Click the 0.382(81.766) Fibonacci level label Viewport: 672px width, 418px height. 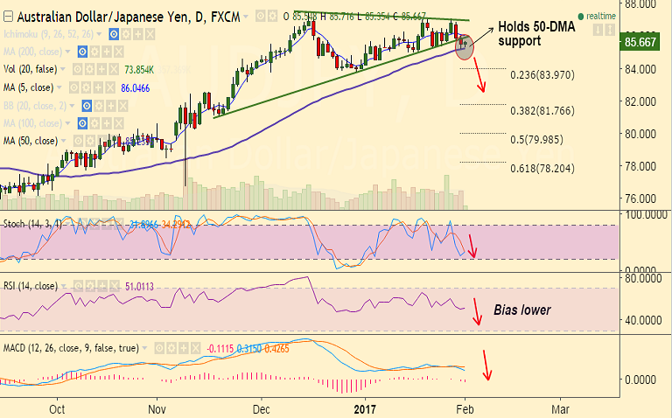coord(542,111)
